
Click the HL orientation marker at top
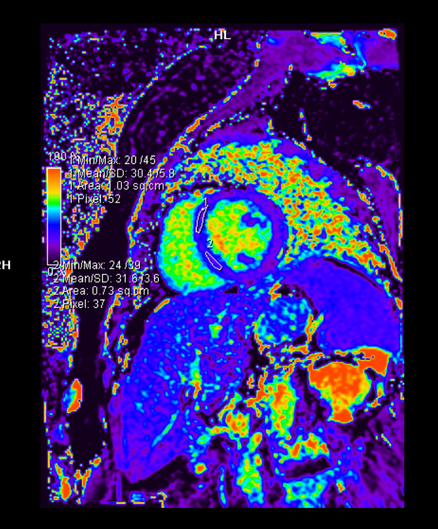click(222, 36)
